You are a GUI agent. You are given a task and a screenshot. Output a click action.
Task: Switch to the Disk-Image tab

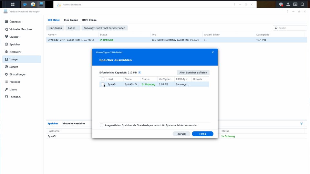[x=71, y=20]
